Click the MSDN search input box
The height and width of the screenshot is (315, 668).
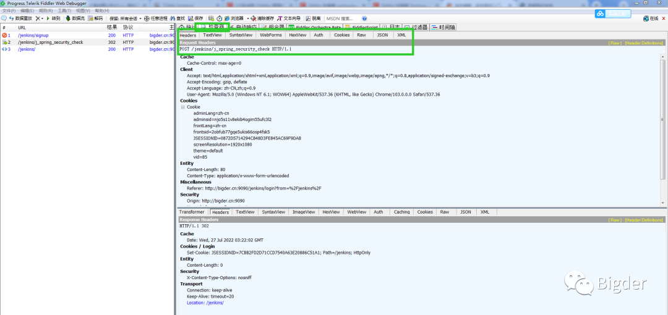[342, 19]
